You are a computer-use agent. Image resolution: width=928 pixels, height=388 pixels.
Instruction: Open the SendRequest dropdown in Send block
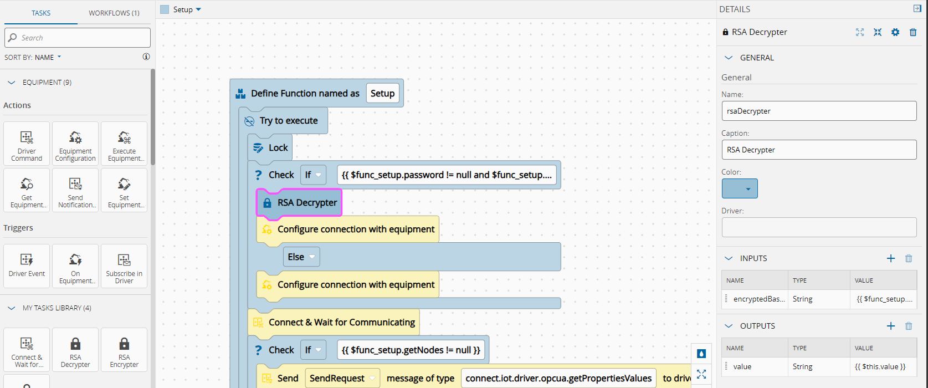tap(342, 378)
